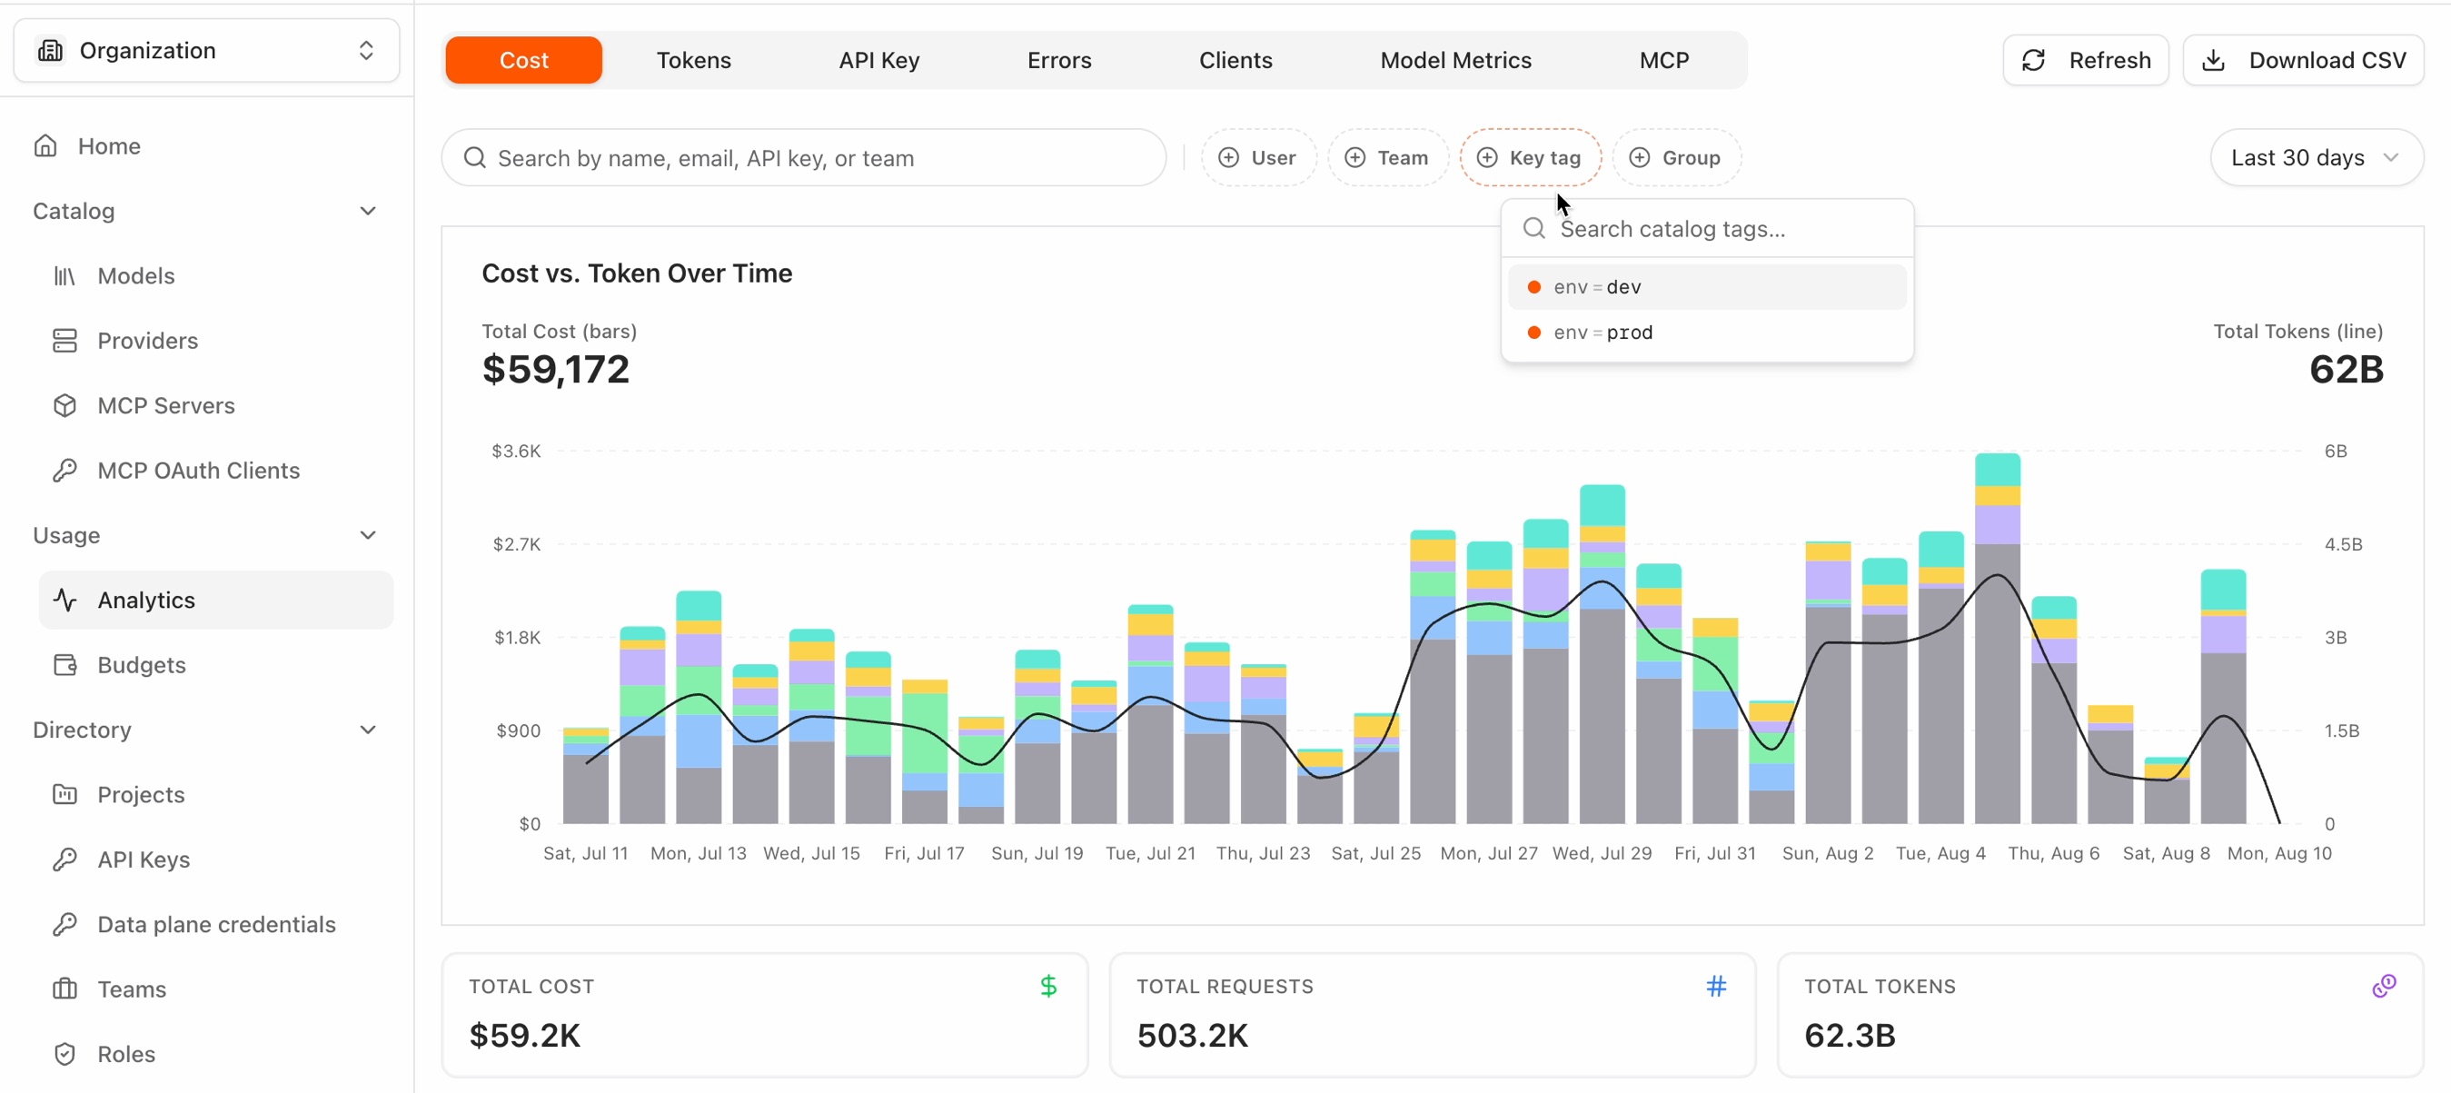Toggle the Key tag filter dropdown
2451x1093 pixels.
(1530, 158)
